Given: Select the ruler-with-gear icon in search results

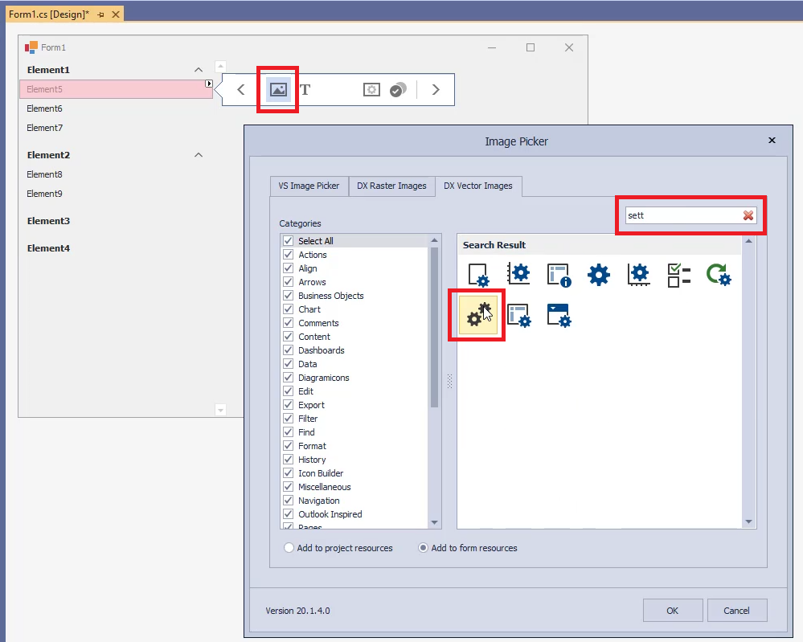Looking at the screenshot, I should (x=518, y=274).
